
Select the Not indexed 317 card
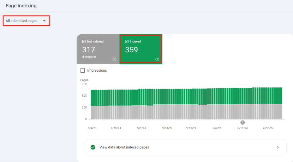click(x=98, y=49)
